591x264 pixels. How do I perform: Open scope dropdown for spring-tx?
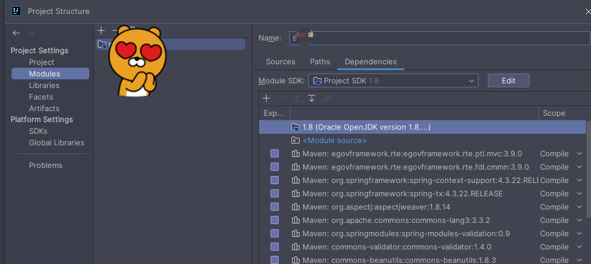pos(579,193)
